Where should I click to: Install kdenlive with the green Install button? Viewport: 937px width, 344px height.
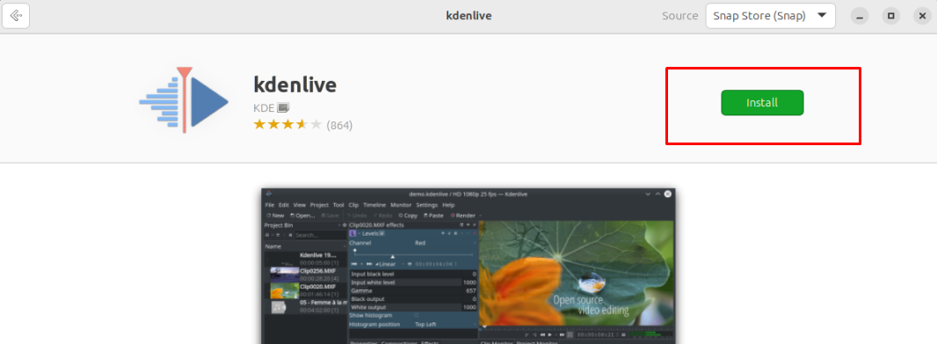pyautogui.click(x=762, y=102)
